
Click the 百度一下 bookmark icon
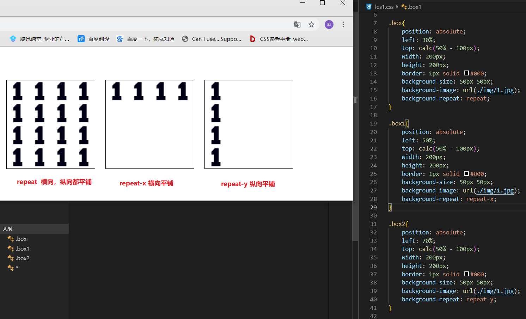click(120, 39)
